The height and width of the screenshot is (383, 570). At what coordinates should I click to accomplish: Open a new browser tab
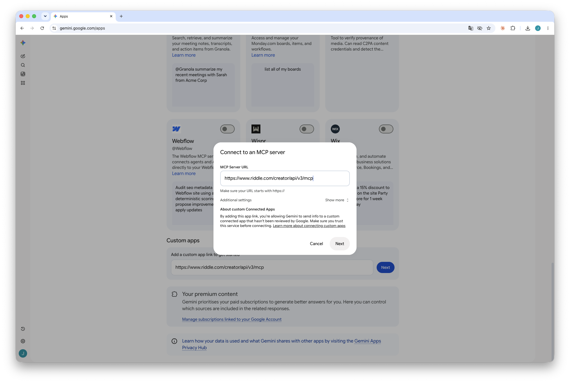121,16
